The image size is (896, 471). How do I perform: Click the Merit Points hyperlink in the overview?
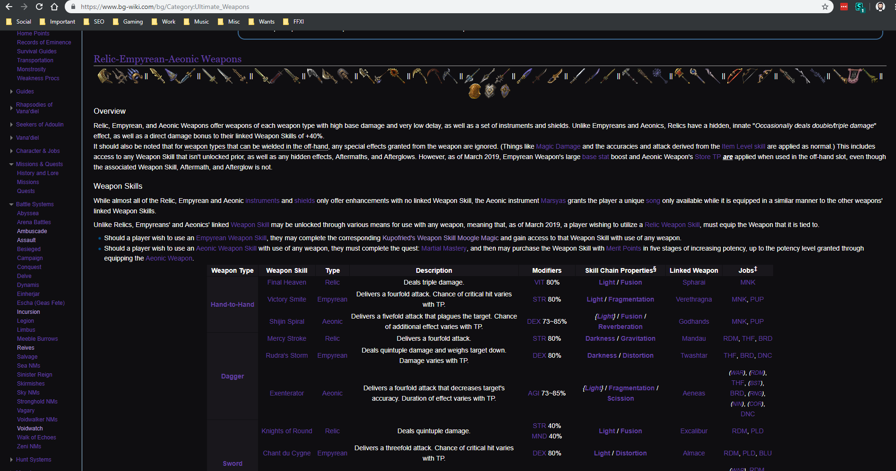click(x=624, y=248)
